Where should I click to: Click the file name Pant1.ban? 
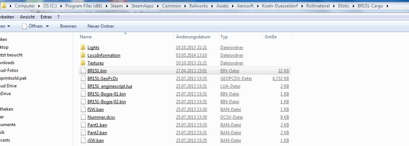pos(97,125)
